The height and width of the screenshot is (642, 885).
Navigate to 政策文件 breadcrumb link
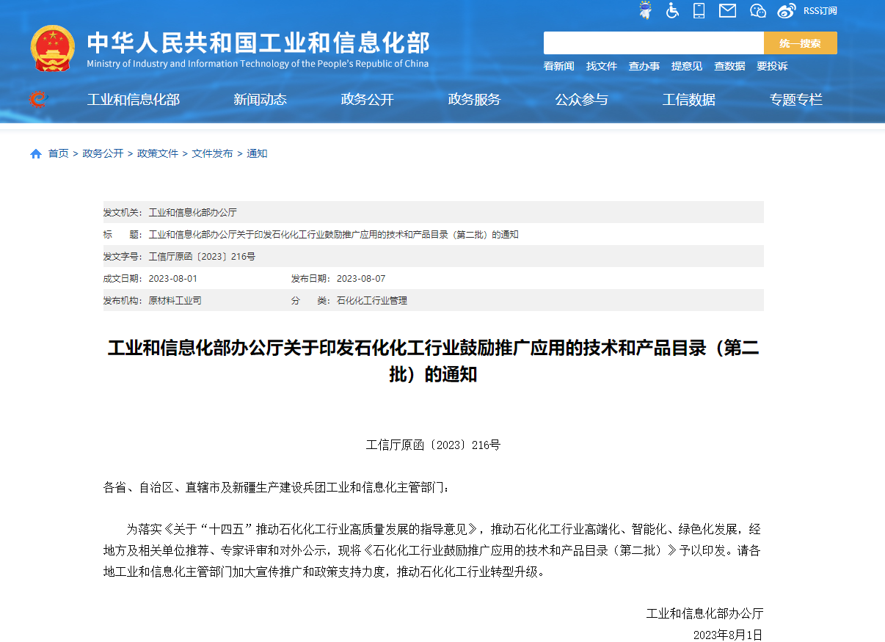pos(158,153)
